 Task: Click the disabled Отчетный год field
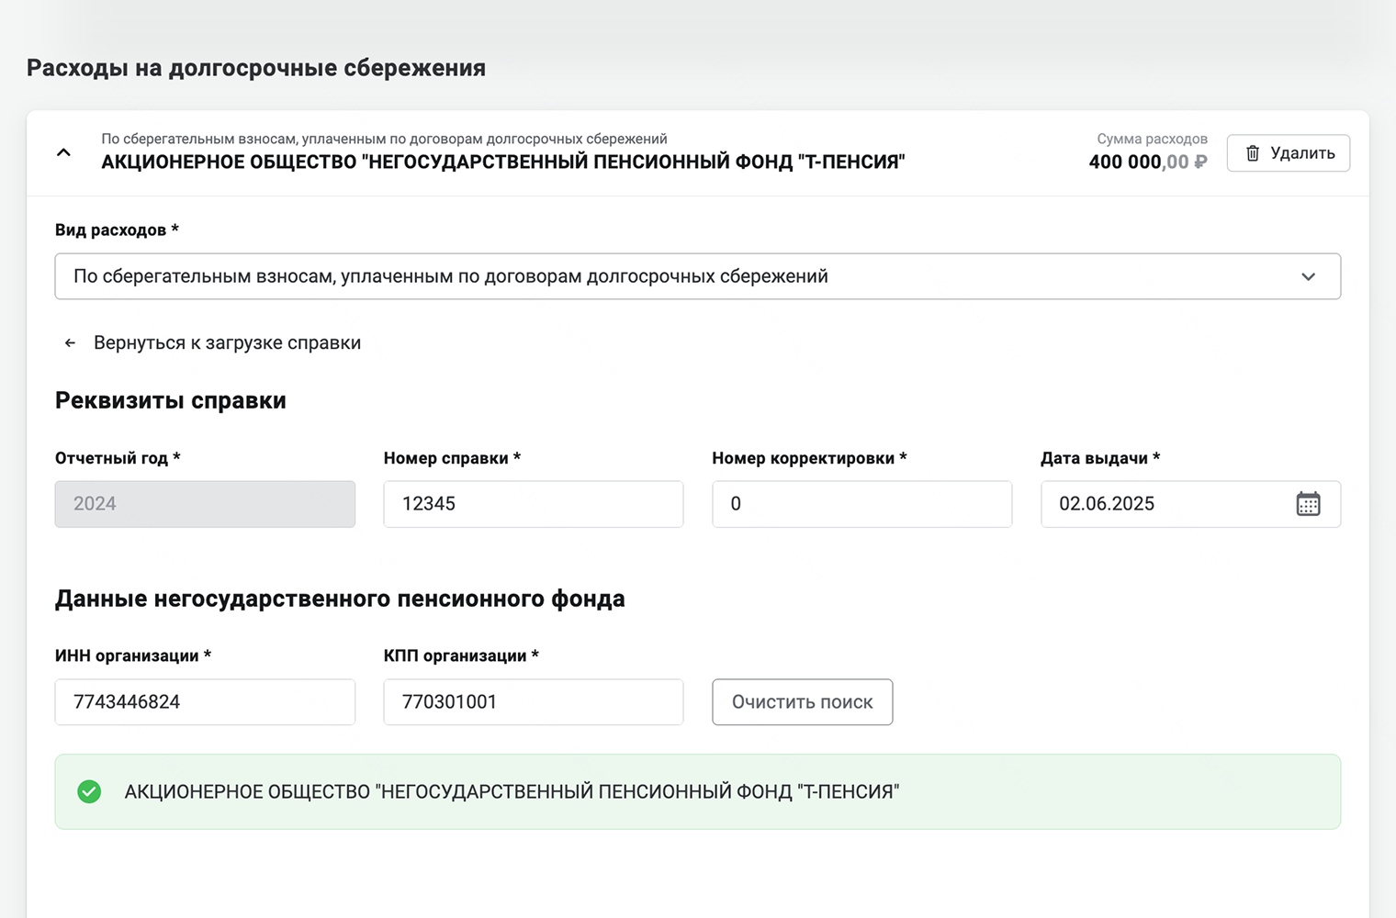pyautogui.click(x=205, y=504)
